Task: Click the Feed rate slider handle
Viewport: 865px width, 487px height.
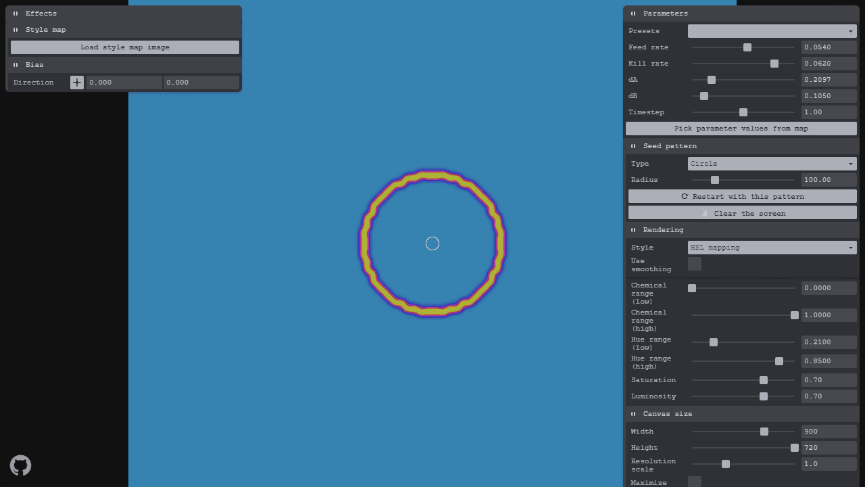Action: pos(747,47)
